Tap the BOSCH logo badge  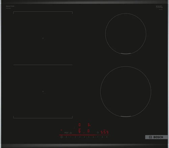pos(156,137)
